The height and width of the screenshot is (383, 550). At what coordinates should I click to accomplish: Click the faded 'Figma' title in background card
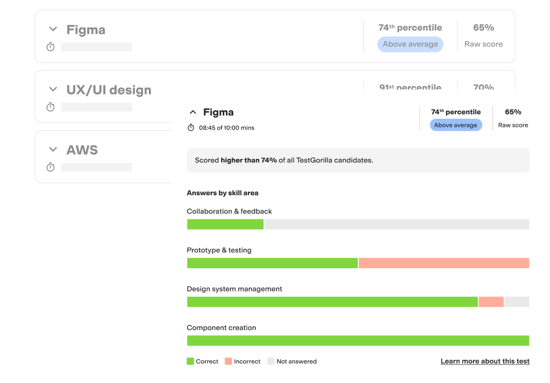pos(86,30)
